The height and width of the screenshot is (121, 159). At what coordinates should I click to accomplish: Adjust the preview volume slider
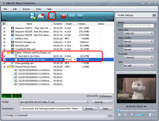pyautogui.click(x=140, y=115)
